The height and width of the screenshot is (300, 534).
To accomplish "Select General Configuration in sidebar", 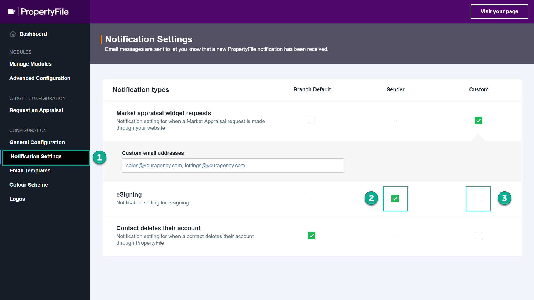I will click(x=37, y=142).
